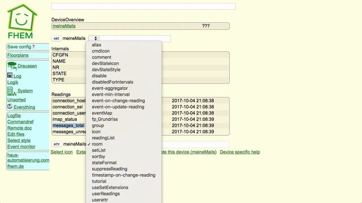362x203 pixels.
Task: Click the CFGFN internals row label
Action: click(61, 55)
